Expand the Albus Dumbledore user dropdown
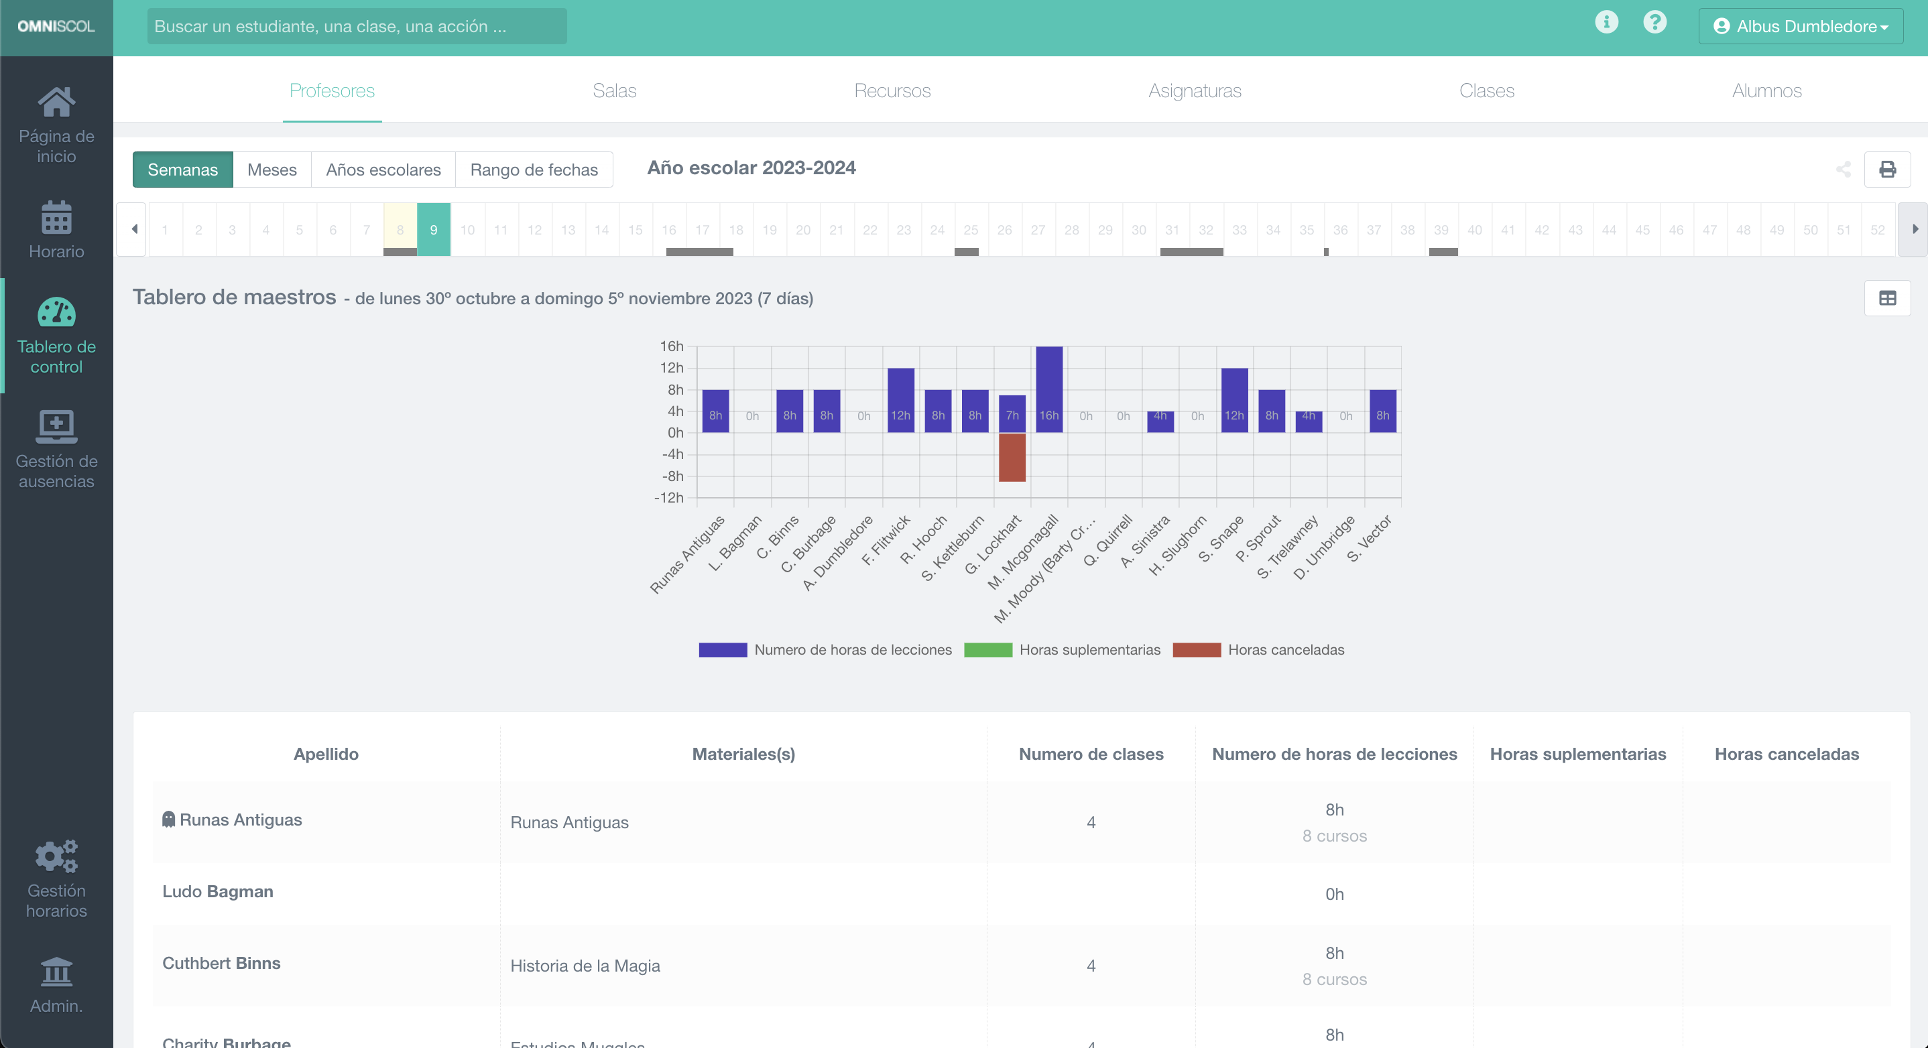This screenshot has width=1928, height=1048. 1800,26
